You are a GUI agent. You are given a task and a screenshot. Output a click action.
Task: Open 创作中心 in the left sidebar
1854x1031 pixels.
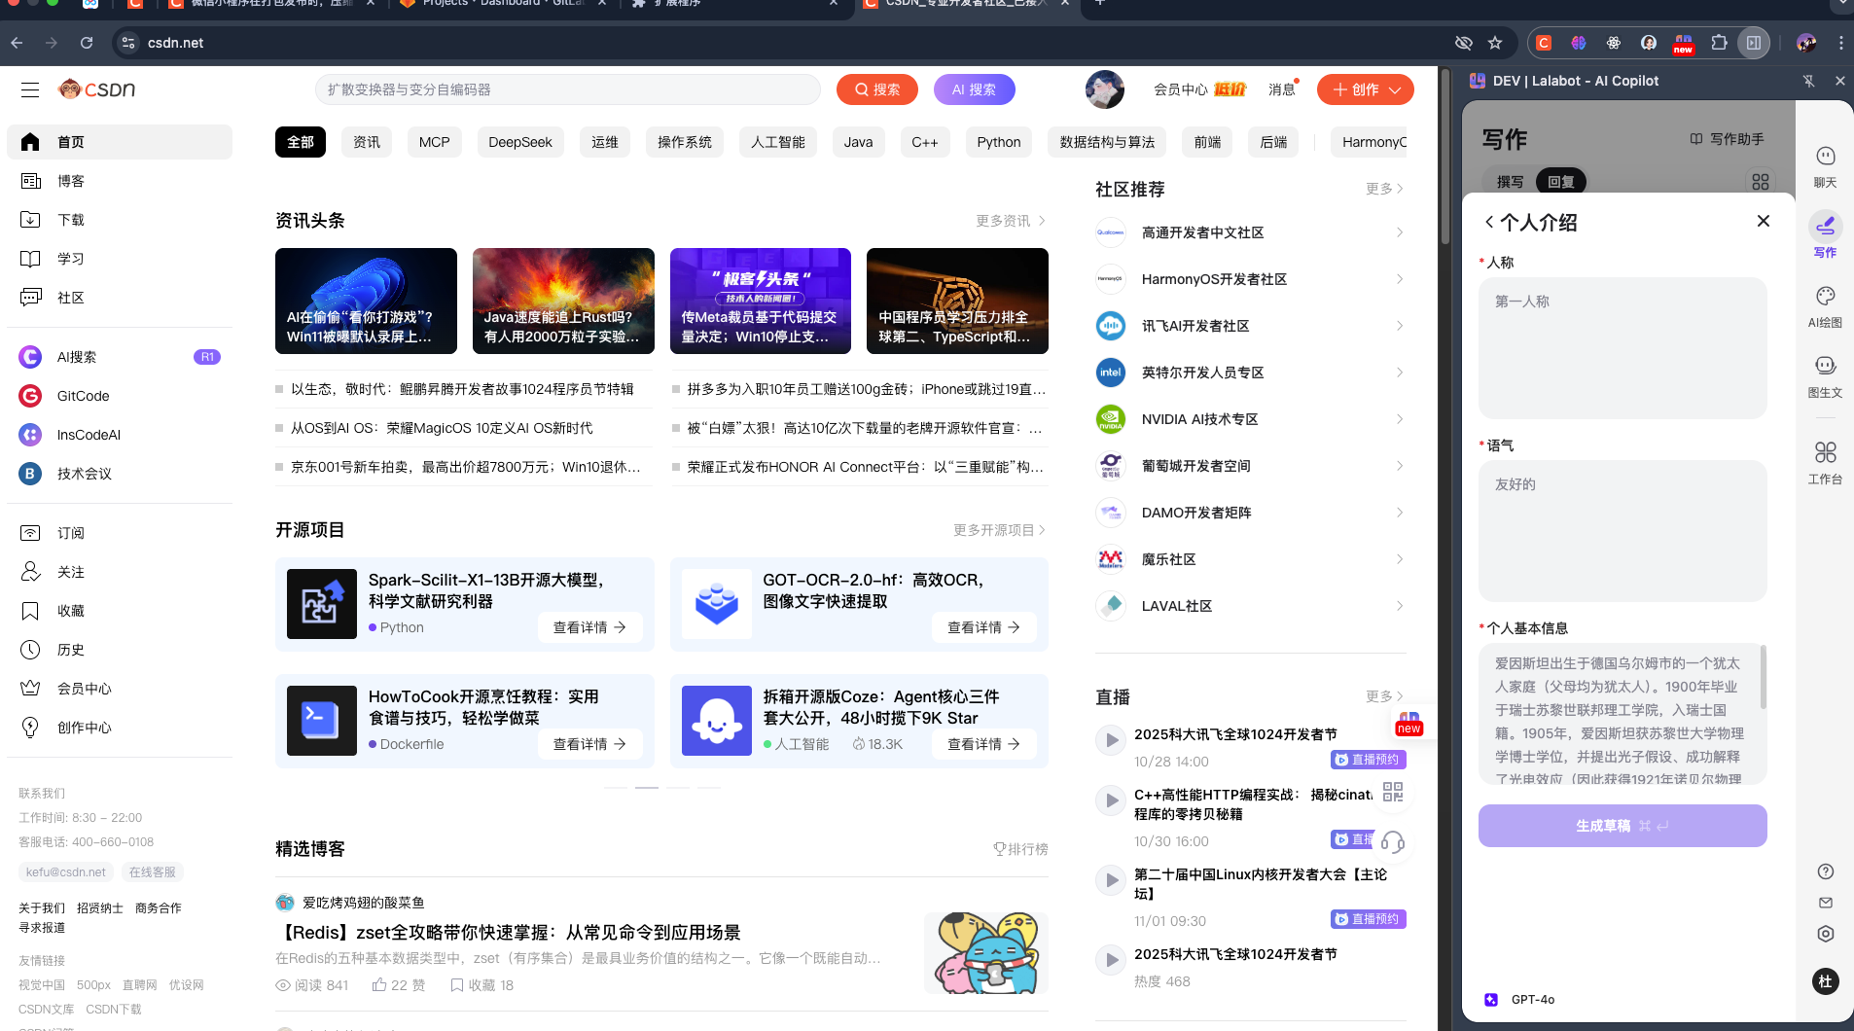point(83,727)
